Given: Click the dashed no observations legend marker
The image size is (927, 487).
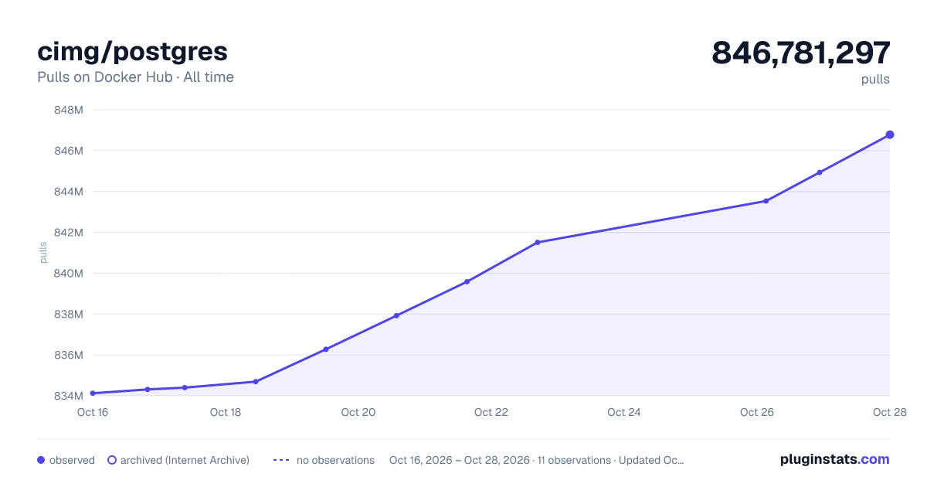Looking at the screenshot, I should pos(281,460).
